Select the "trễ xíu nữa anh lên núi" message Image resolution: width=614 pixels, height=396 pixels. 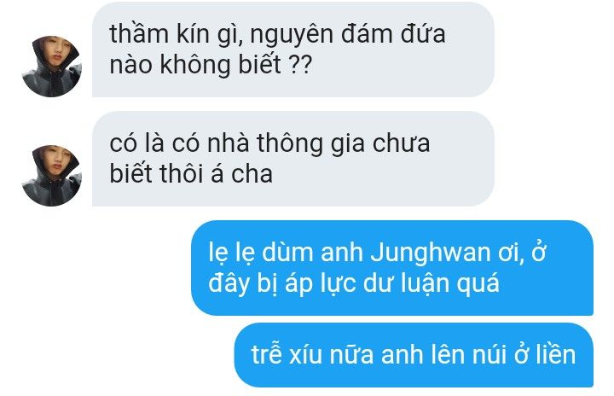(x=414, y=355)
